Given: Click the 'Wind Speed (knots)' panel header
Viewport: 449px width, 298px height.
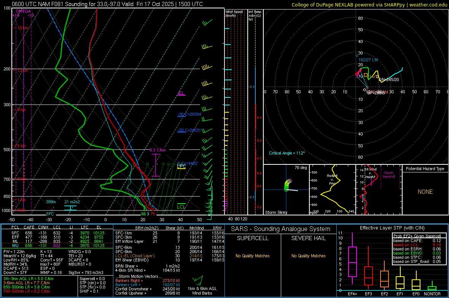Looking at the screenshot, I should [x=234, y=13].
